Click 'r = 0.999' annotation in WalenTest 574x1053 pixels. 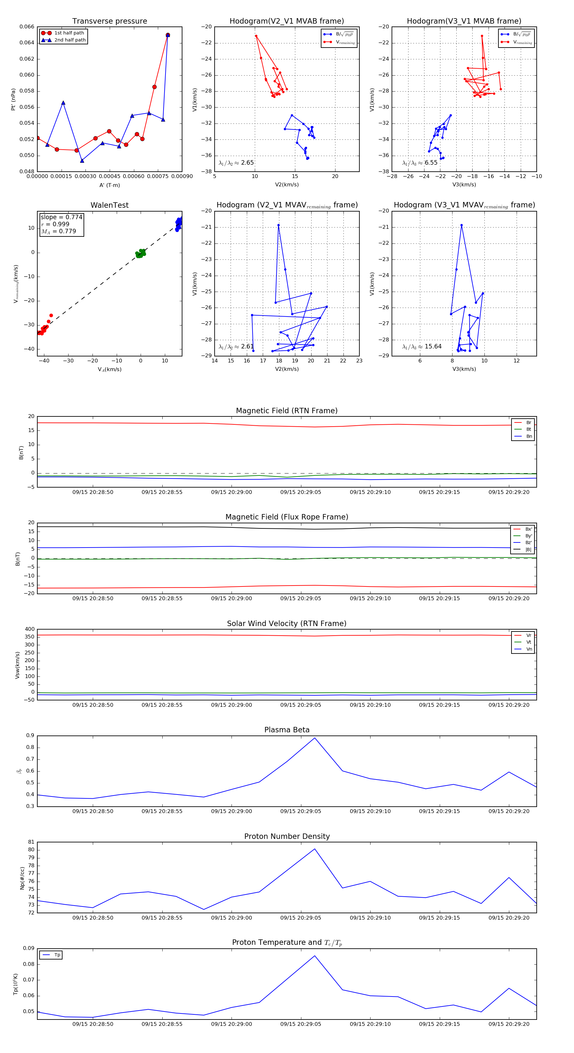coord(55,224)
